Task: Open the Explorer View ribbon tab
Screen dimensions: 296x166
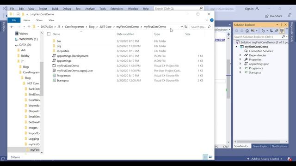Action: tap(51, 20)
